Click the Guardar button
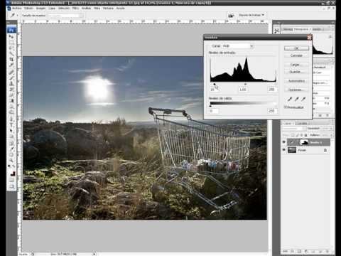This screenshot has width=341, height=256. (x=296, y=72)
